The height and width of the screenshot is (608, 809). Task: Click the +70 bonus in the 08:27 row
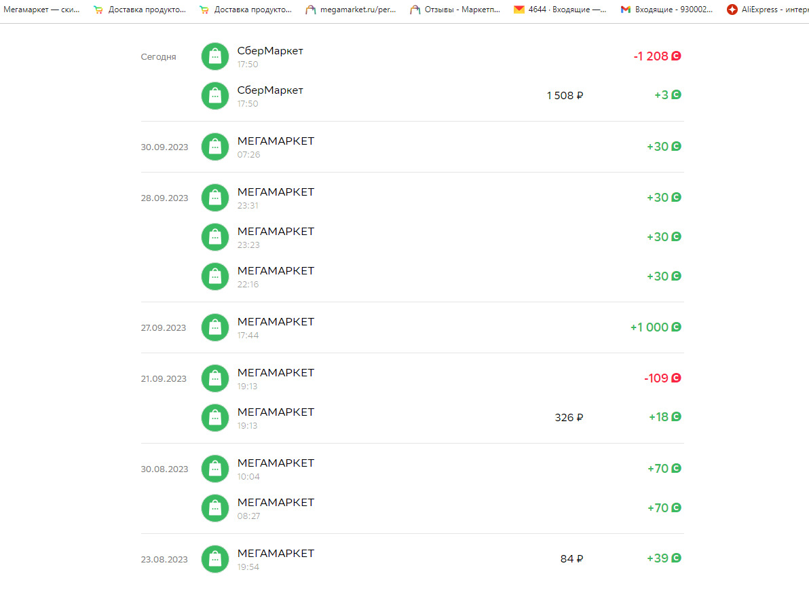point(658,507)
